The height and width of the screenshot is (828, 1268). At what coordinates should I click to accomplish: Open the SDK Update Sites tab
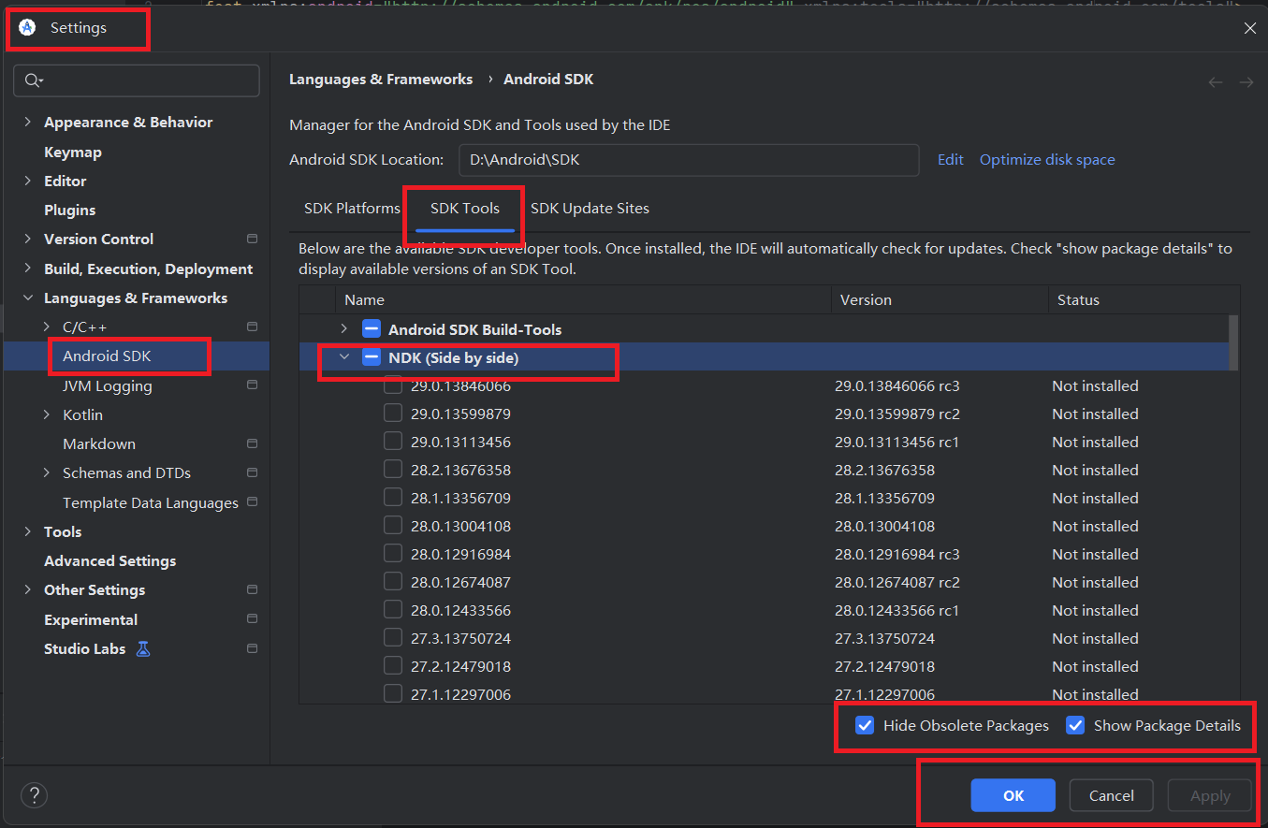coord(590,208)
